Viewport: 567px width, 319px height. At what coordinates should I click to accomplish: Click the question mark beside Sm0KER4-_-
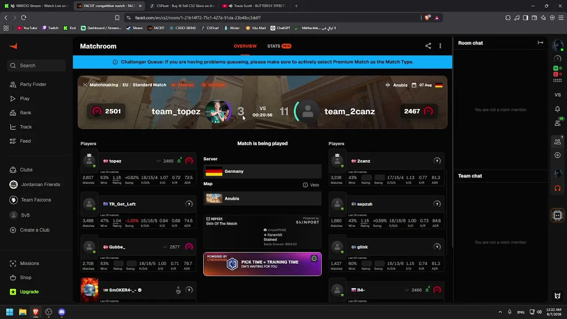(x=189, y=290)
